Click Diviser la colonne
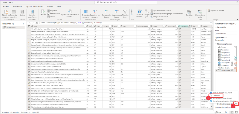The image size is (239, 114). click(140, 14)
